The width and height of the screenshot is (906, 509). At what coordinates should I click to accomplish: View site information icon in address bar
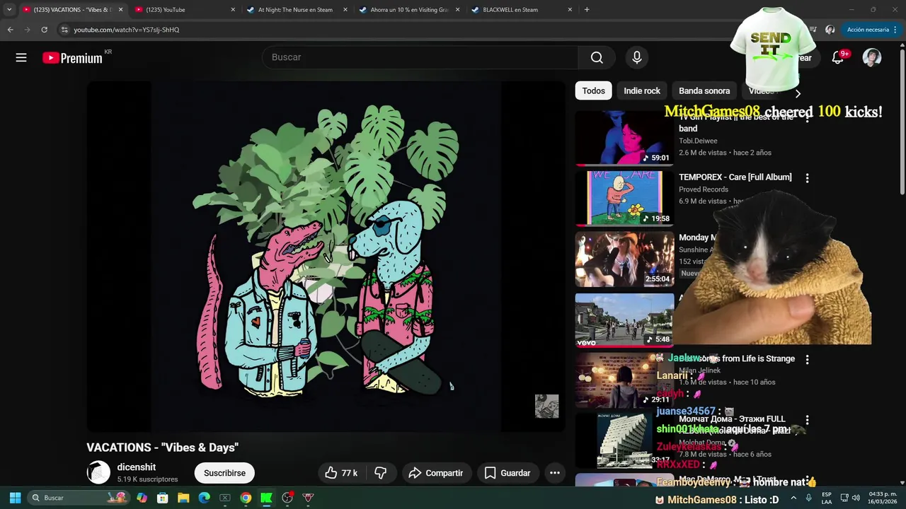[x=64, y=30]
